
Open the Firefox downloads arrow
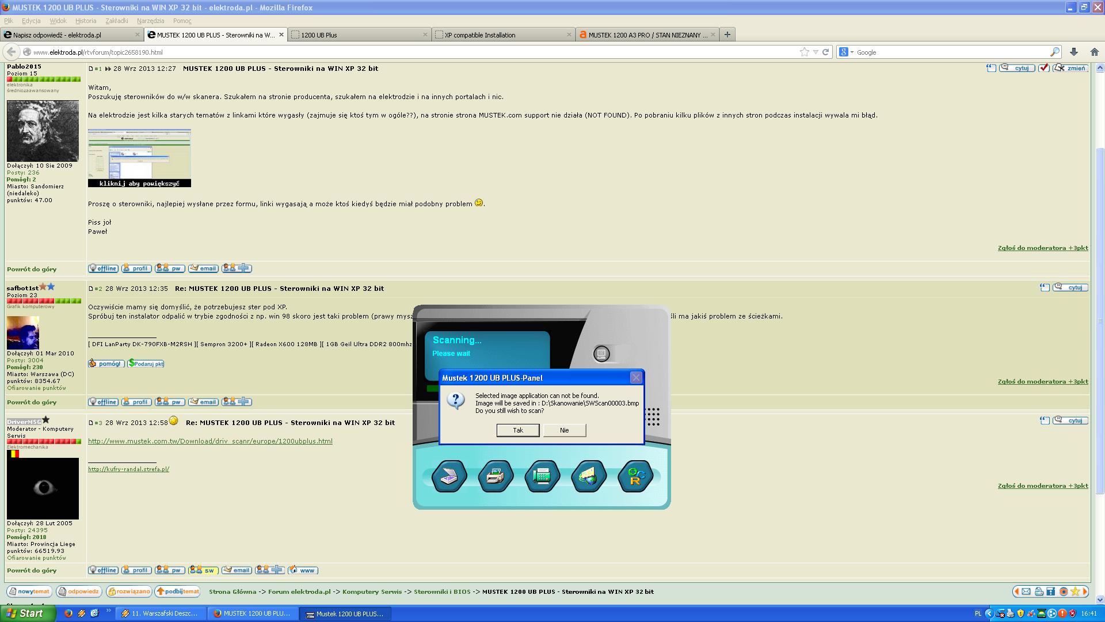1073,52
